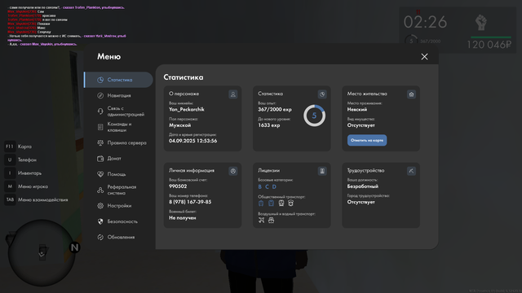Click the Отметить на карте button
The width and height of the screenshot is (522, 293).
pyautogui.click(x=367, y=140)
